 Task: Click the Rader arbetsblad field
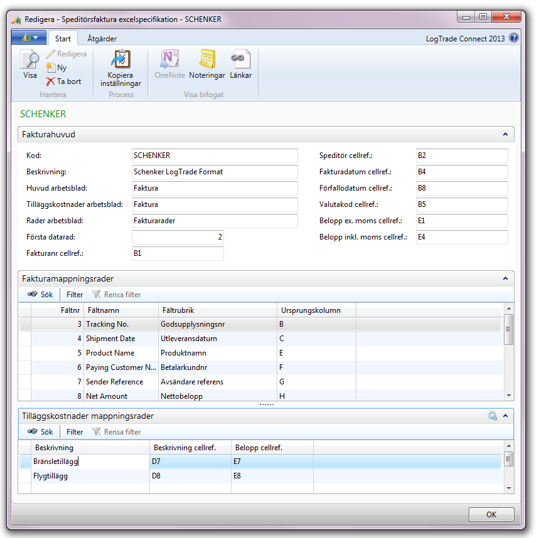[x=215, y=221]
